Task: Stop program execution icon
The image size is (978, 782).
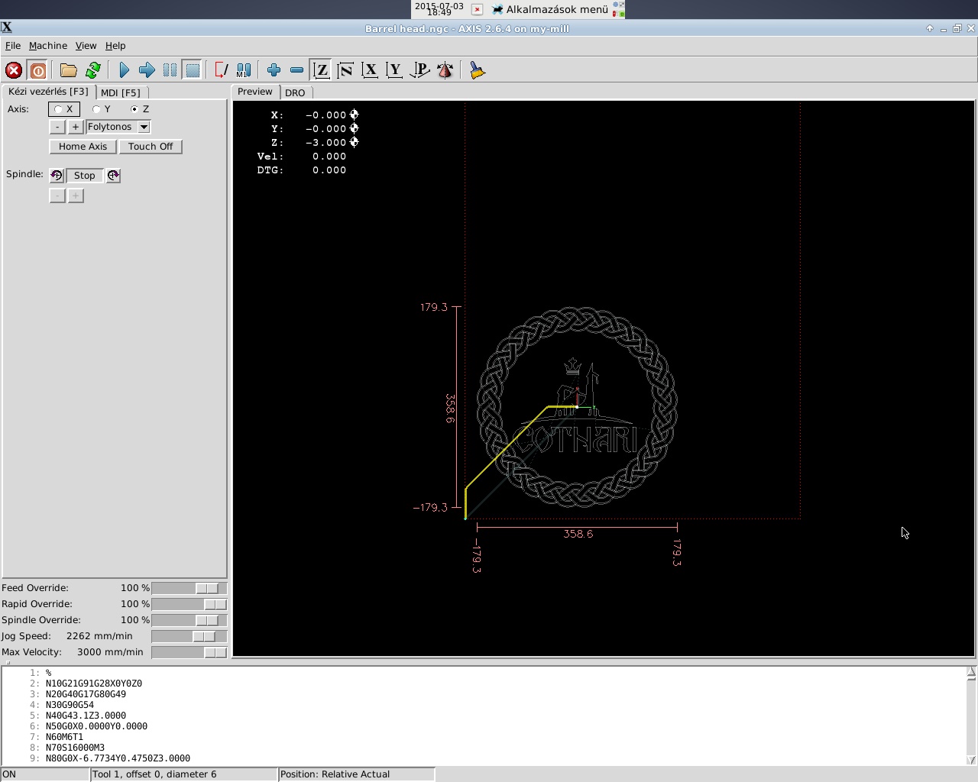Action: [193, 70]
